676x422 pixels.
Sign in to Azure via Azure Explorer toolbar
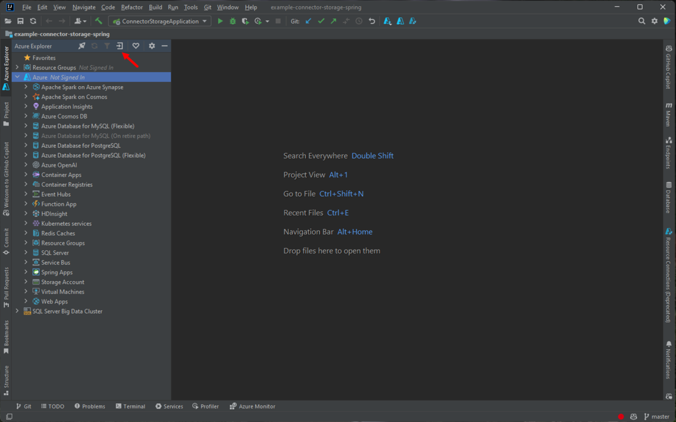click(x=119, y=46)
